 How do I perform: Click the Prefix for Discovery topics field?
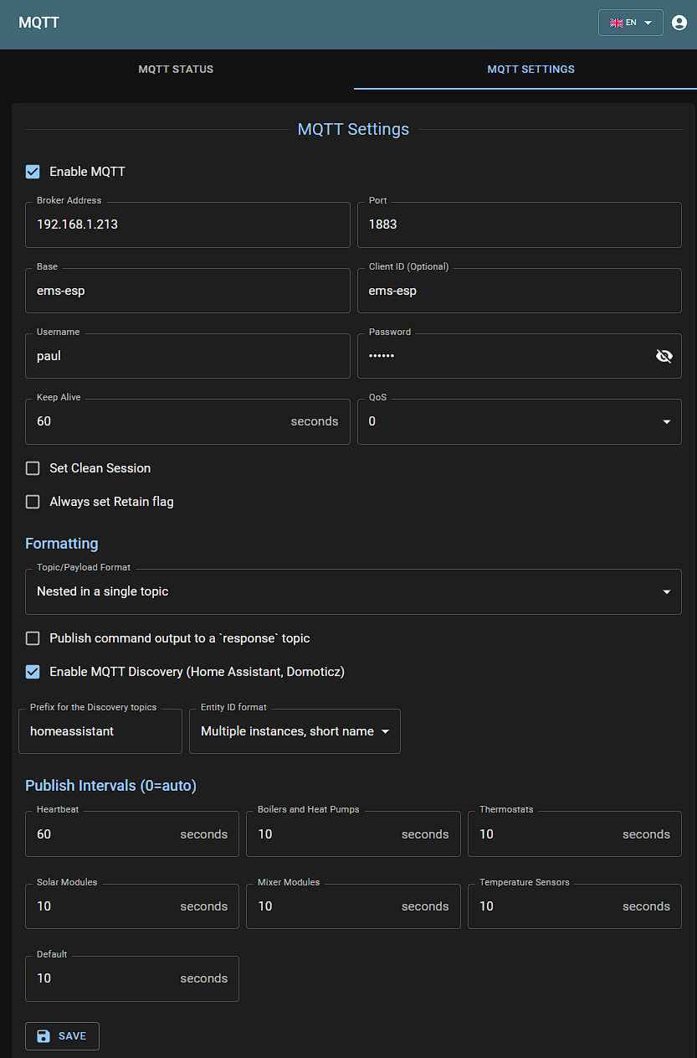pyautogui.click(x=100, y=731)
